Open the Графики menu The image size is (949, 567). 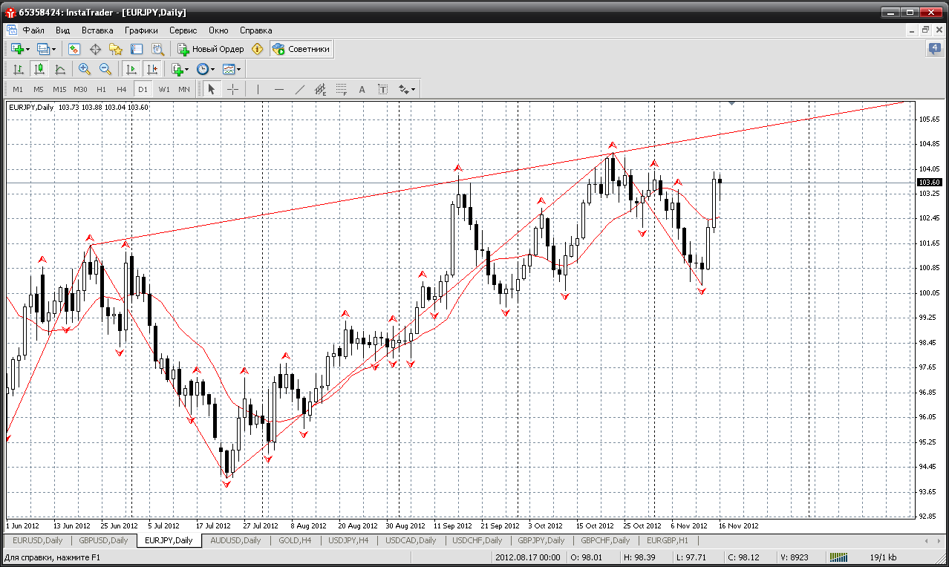click(141, 30)
